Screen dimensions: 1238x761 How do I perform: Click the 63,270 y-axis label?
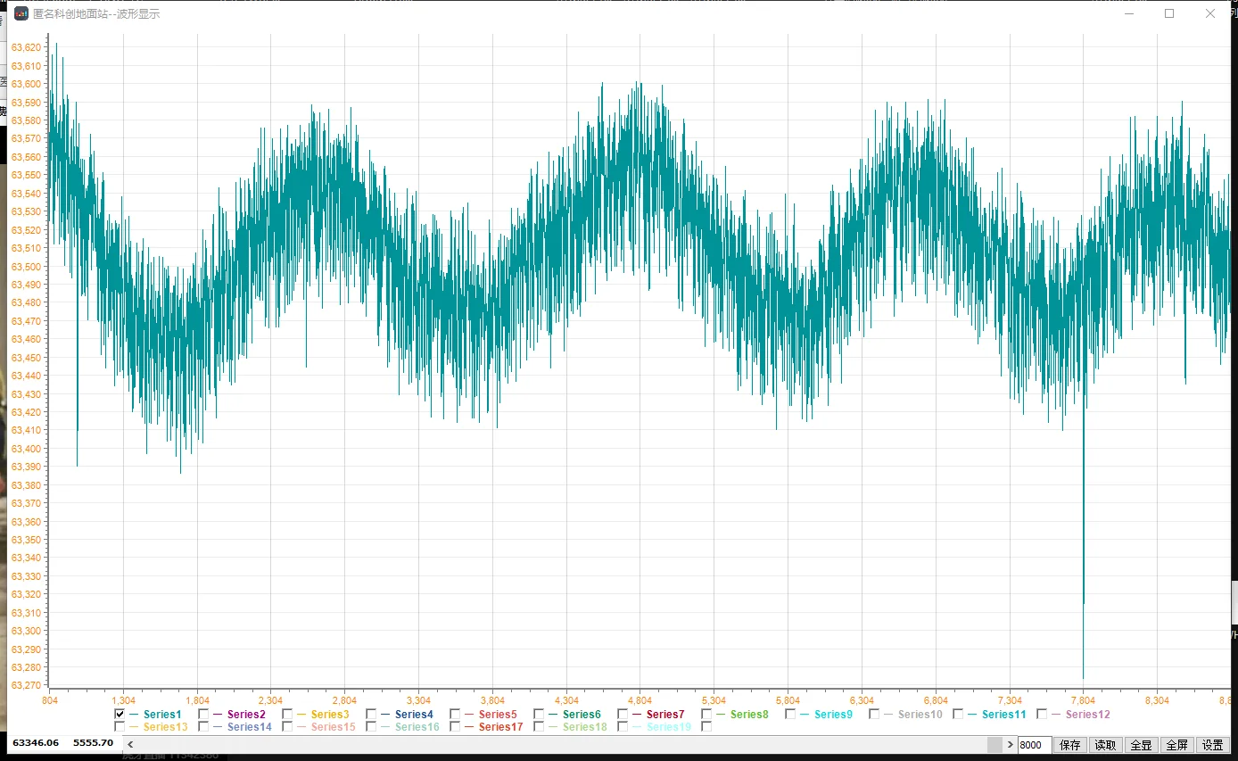(x=26, y=685)
